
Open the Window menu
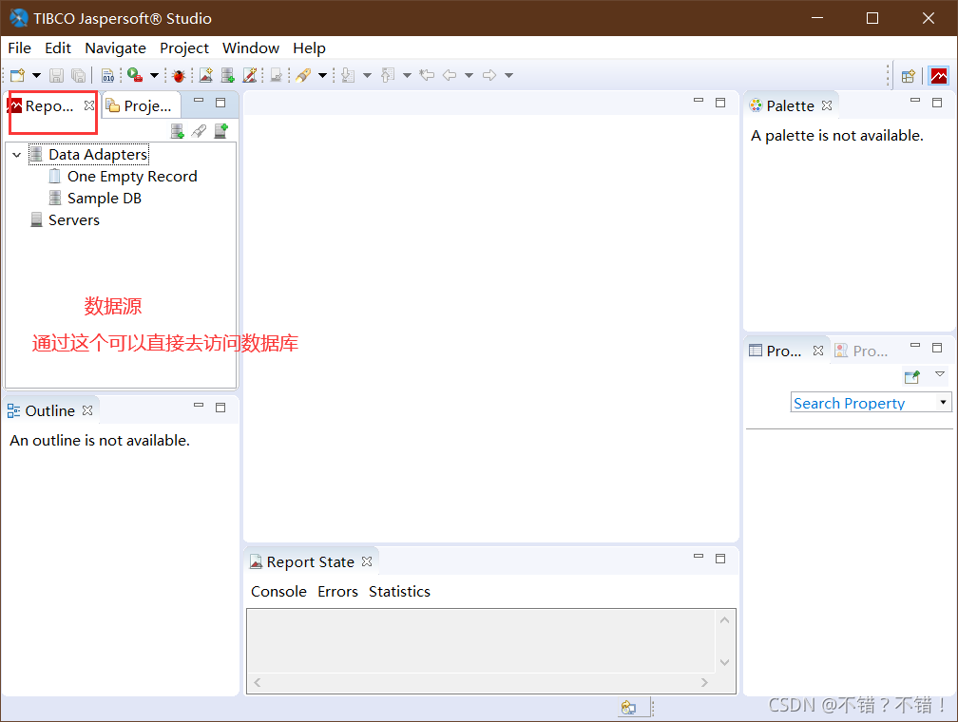click(x=251, y=48)
